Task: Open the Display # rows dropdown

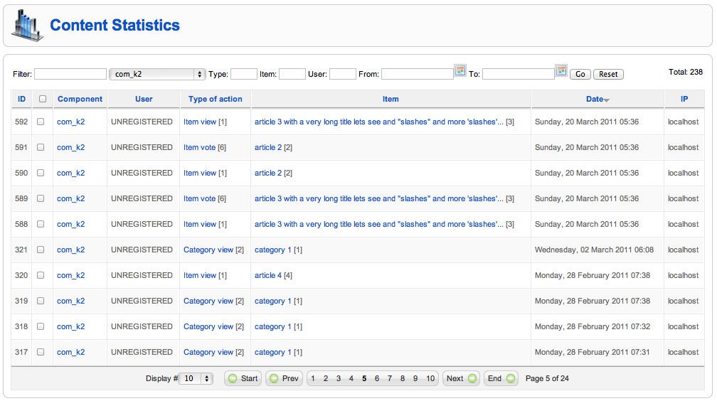Action: pos(196,378)
